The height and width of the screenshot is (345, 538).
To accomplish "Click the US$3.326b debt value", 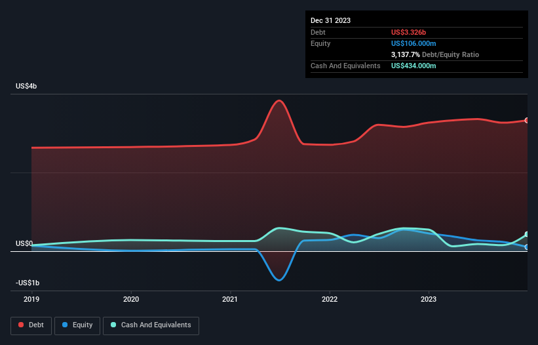I will [x=408, y=32].
